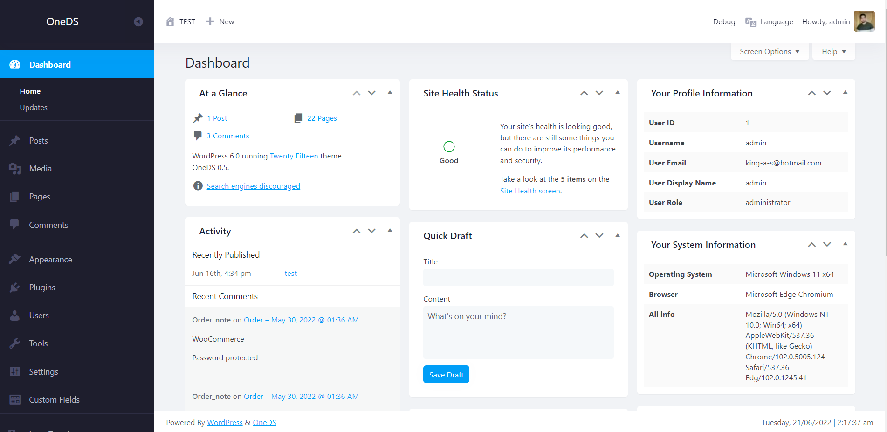Open the recently published test post
The height and width of the screenshot is (432, 887).
click(290, 274)
